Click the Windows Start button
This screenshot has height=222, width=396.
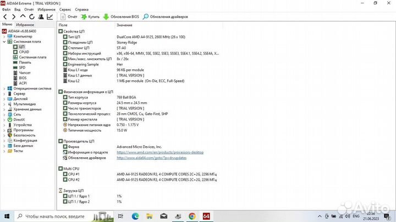pos(7,216)
